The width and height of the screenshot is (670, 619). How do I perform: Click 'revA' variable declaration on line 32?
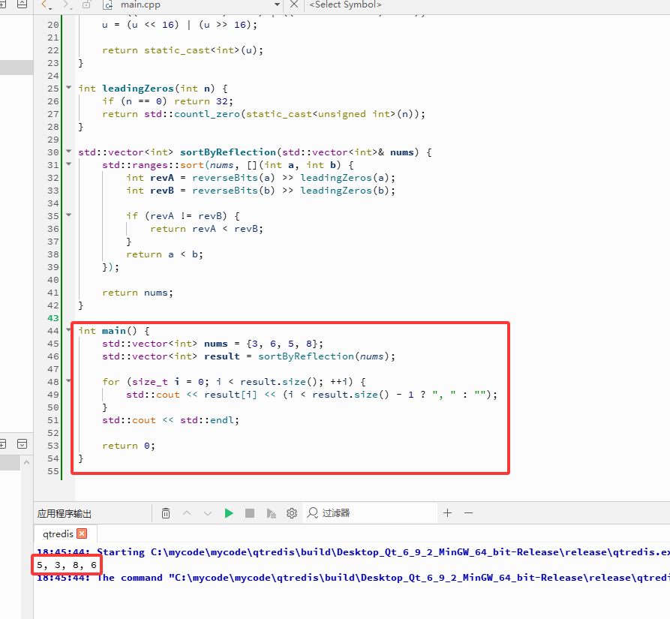pos(162,178)
